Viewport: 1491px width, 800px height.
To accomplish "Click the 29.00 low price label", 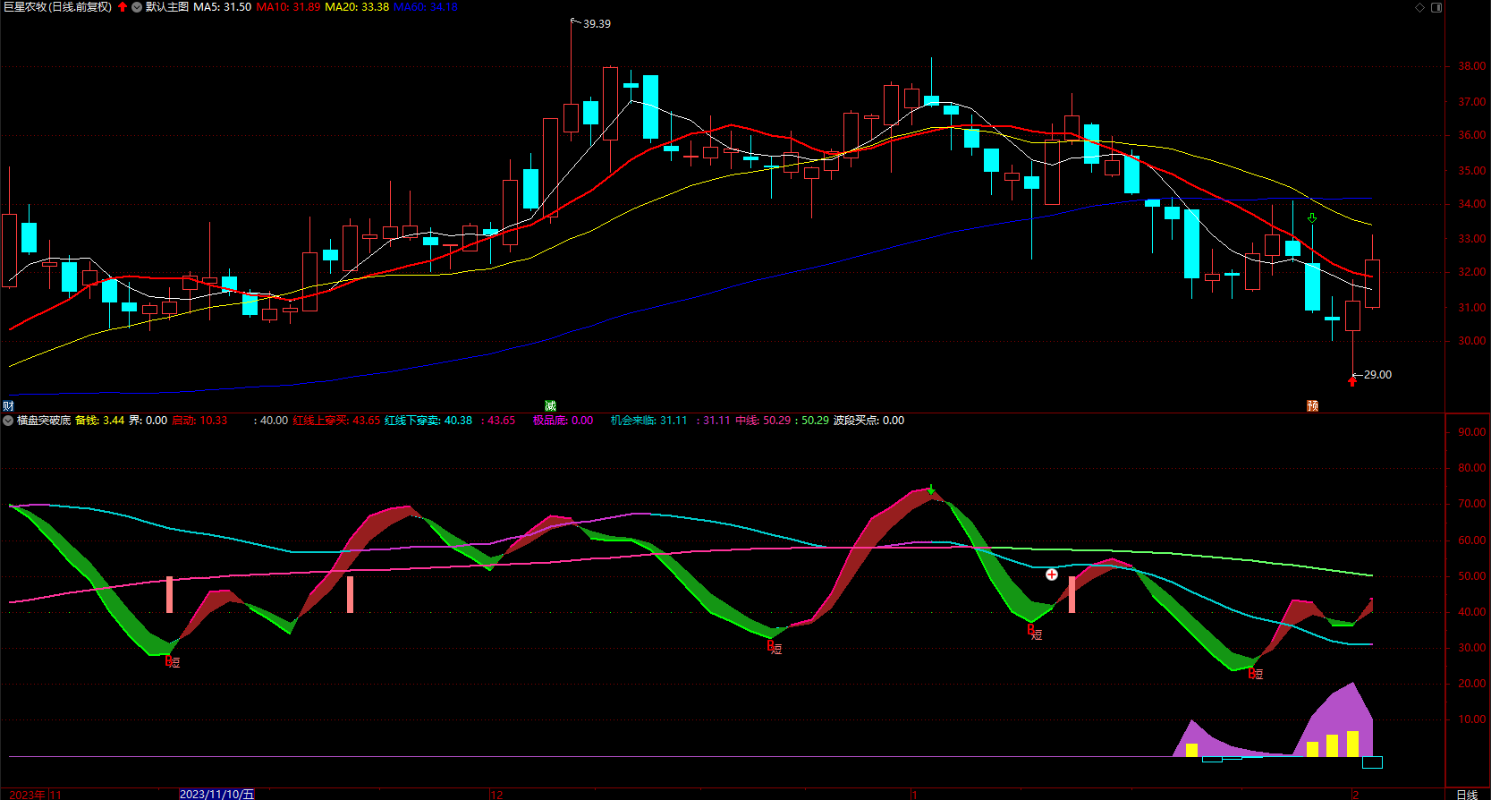I will tap(1377, 375).
